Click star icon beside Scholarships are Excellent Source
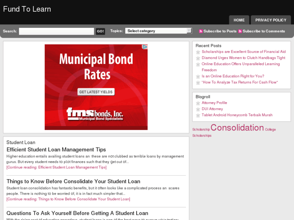The image size is (294, 220). click(198, 52)
